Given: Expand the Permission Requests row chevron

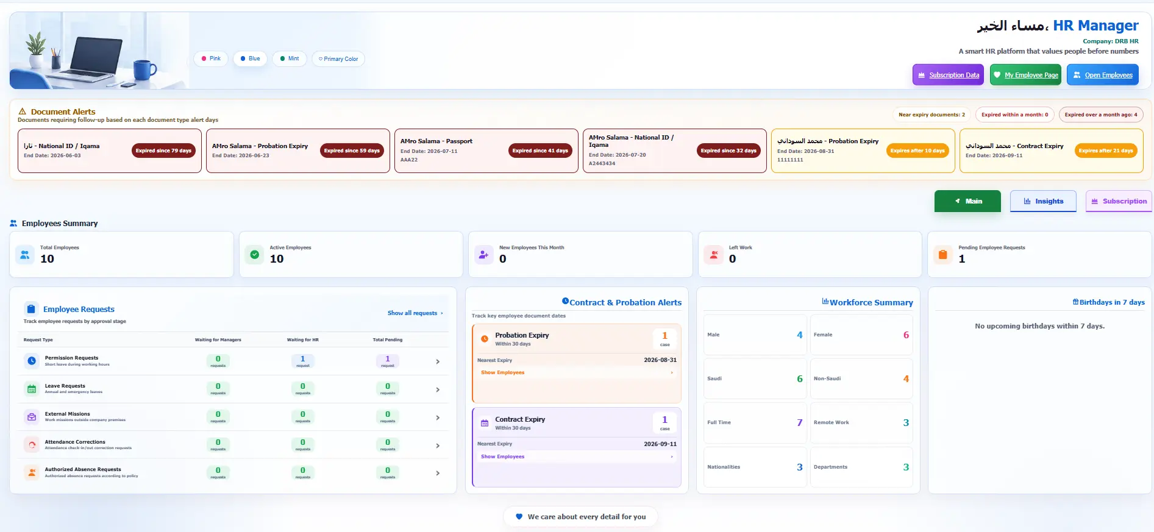Looking at the screenshot, I should tap(438, 361).
